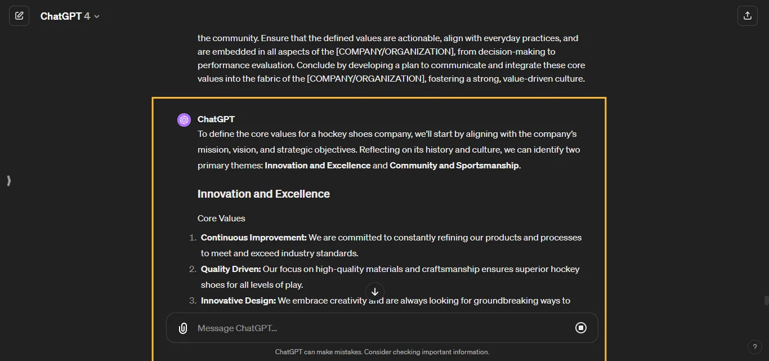Image resolution: width=769 pixels, height=361 pixels.
Task: Click the scroll-down button above the composer
Action: [x=374, y=292]
